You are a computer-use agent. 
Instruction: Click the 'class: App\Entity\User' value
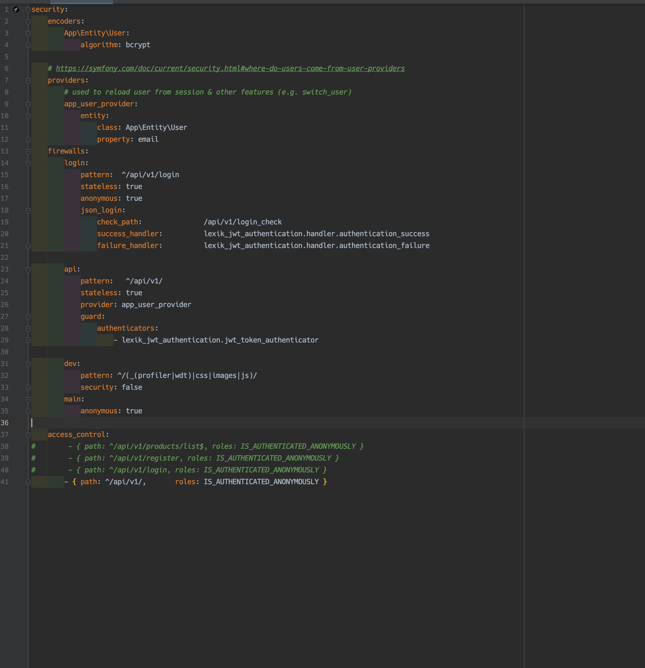156,128
